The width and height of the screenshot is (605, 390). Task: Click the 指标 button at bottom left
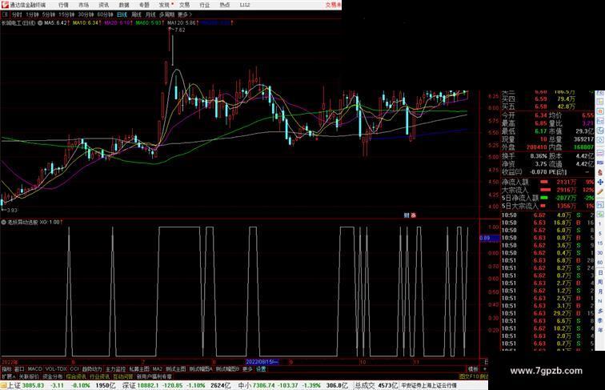(x=6, y=369)
